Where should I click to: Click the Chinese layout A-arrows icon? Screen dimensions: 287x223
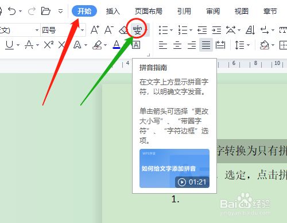231,30
